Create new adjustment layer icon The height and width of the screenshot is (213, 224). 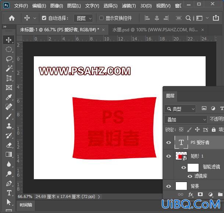click(210, 195)
